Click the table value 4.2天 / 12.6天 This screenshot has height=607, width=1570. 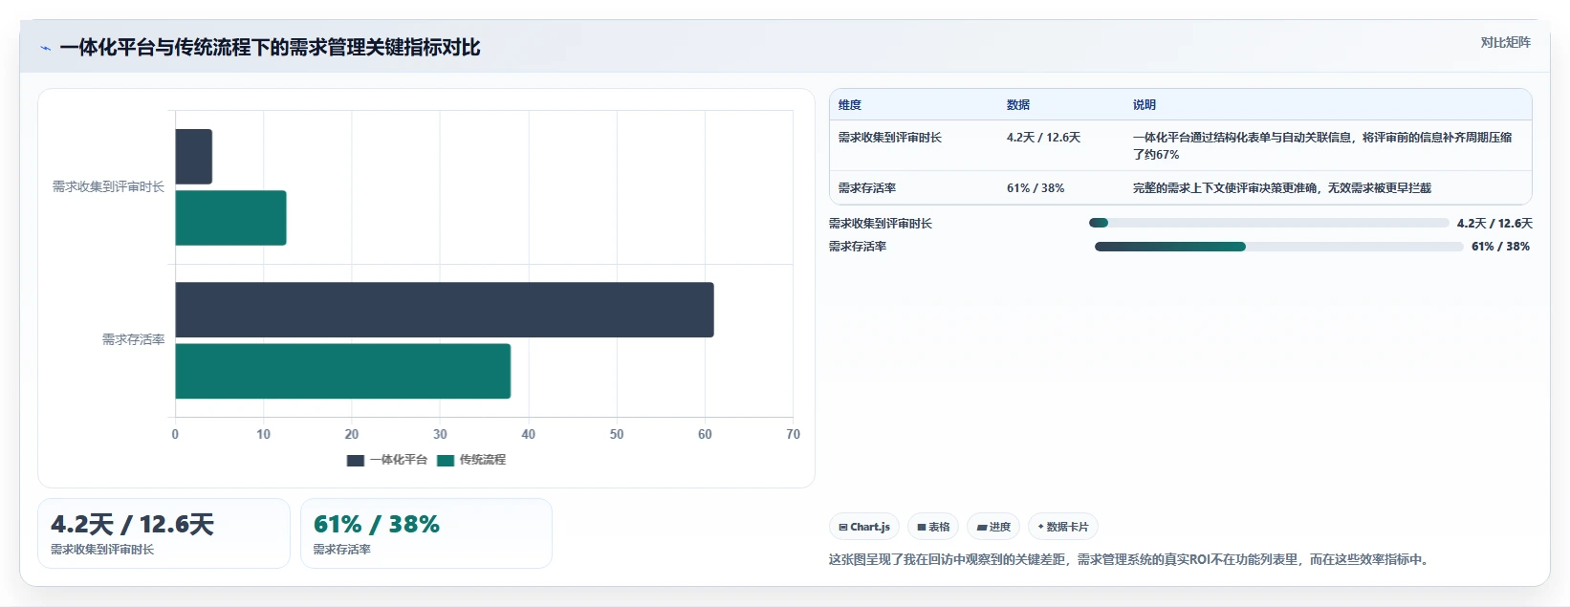1043,138
